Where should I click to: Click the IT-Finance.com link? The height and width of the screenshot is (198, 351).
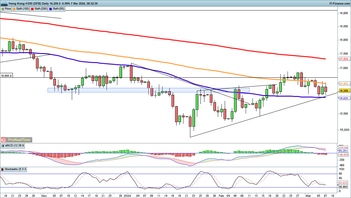(x=339, y=3)
